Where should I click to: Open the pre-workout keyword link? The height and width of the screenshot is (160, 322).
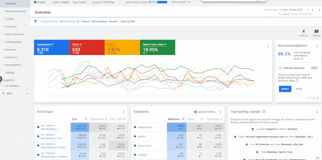pyautogui.click(x=144, y=146)
